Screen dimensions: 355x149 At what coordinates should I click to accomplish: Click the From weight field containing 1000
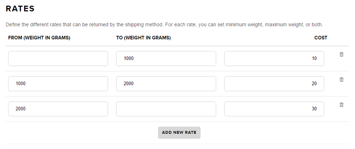click(x=58, y=84)
